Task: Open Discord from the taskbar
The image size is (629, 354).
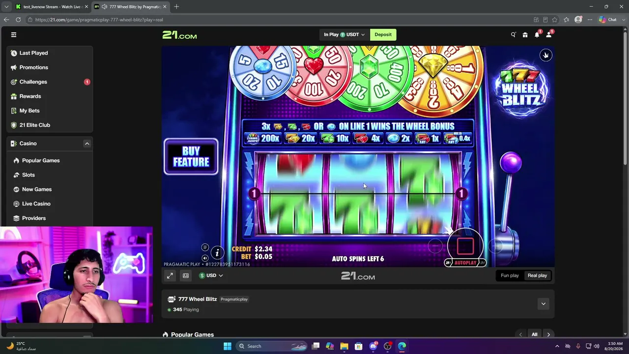Action: click(373, 346)
